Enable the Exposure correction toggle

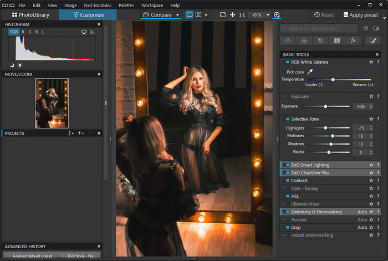coord(286,97)
